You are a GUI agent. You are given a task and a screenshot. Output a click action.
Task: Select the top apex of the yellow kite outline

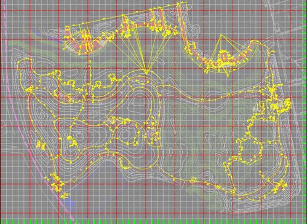tap(221, 35)
